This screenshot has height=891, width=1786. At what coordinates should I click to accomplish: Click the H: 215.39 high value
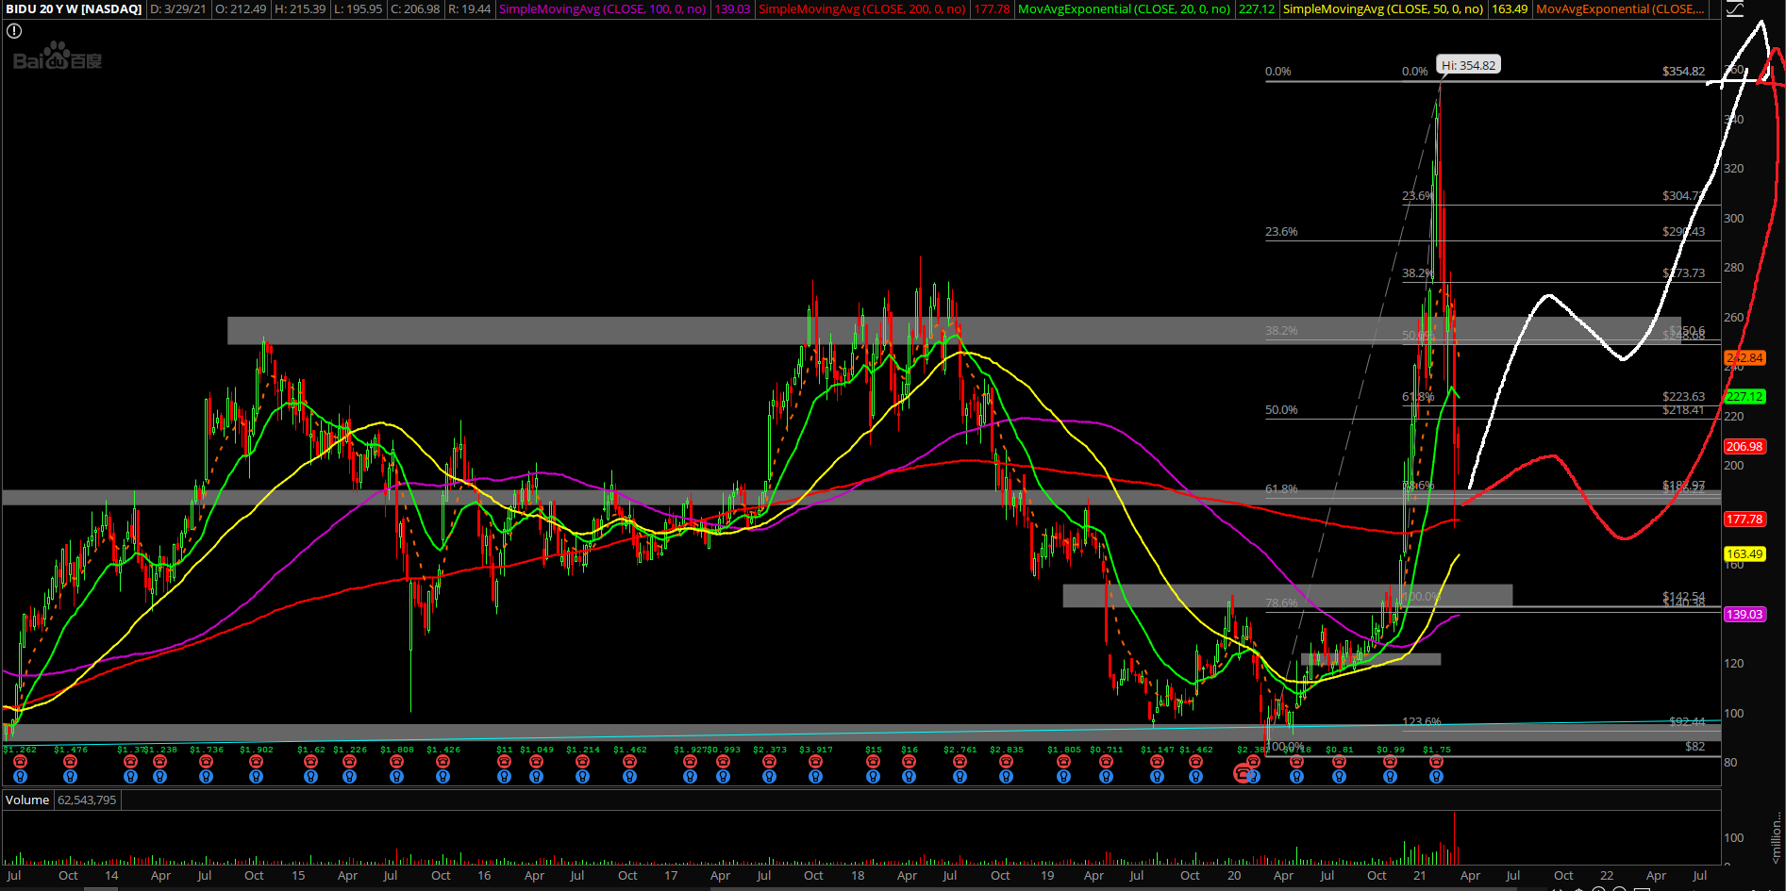[300, 9]
